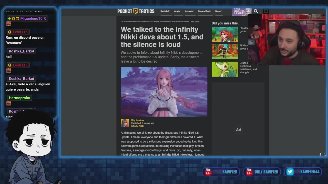Screen dimensions: 328x184
Task: Click the Pocket Tactics logo
Action: coord(136,11)
